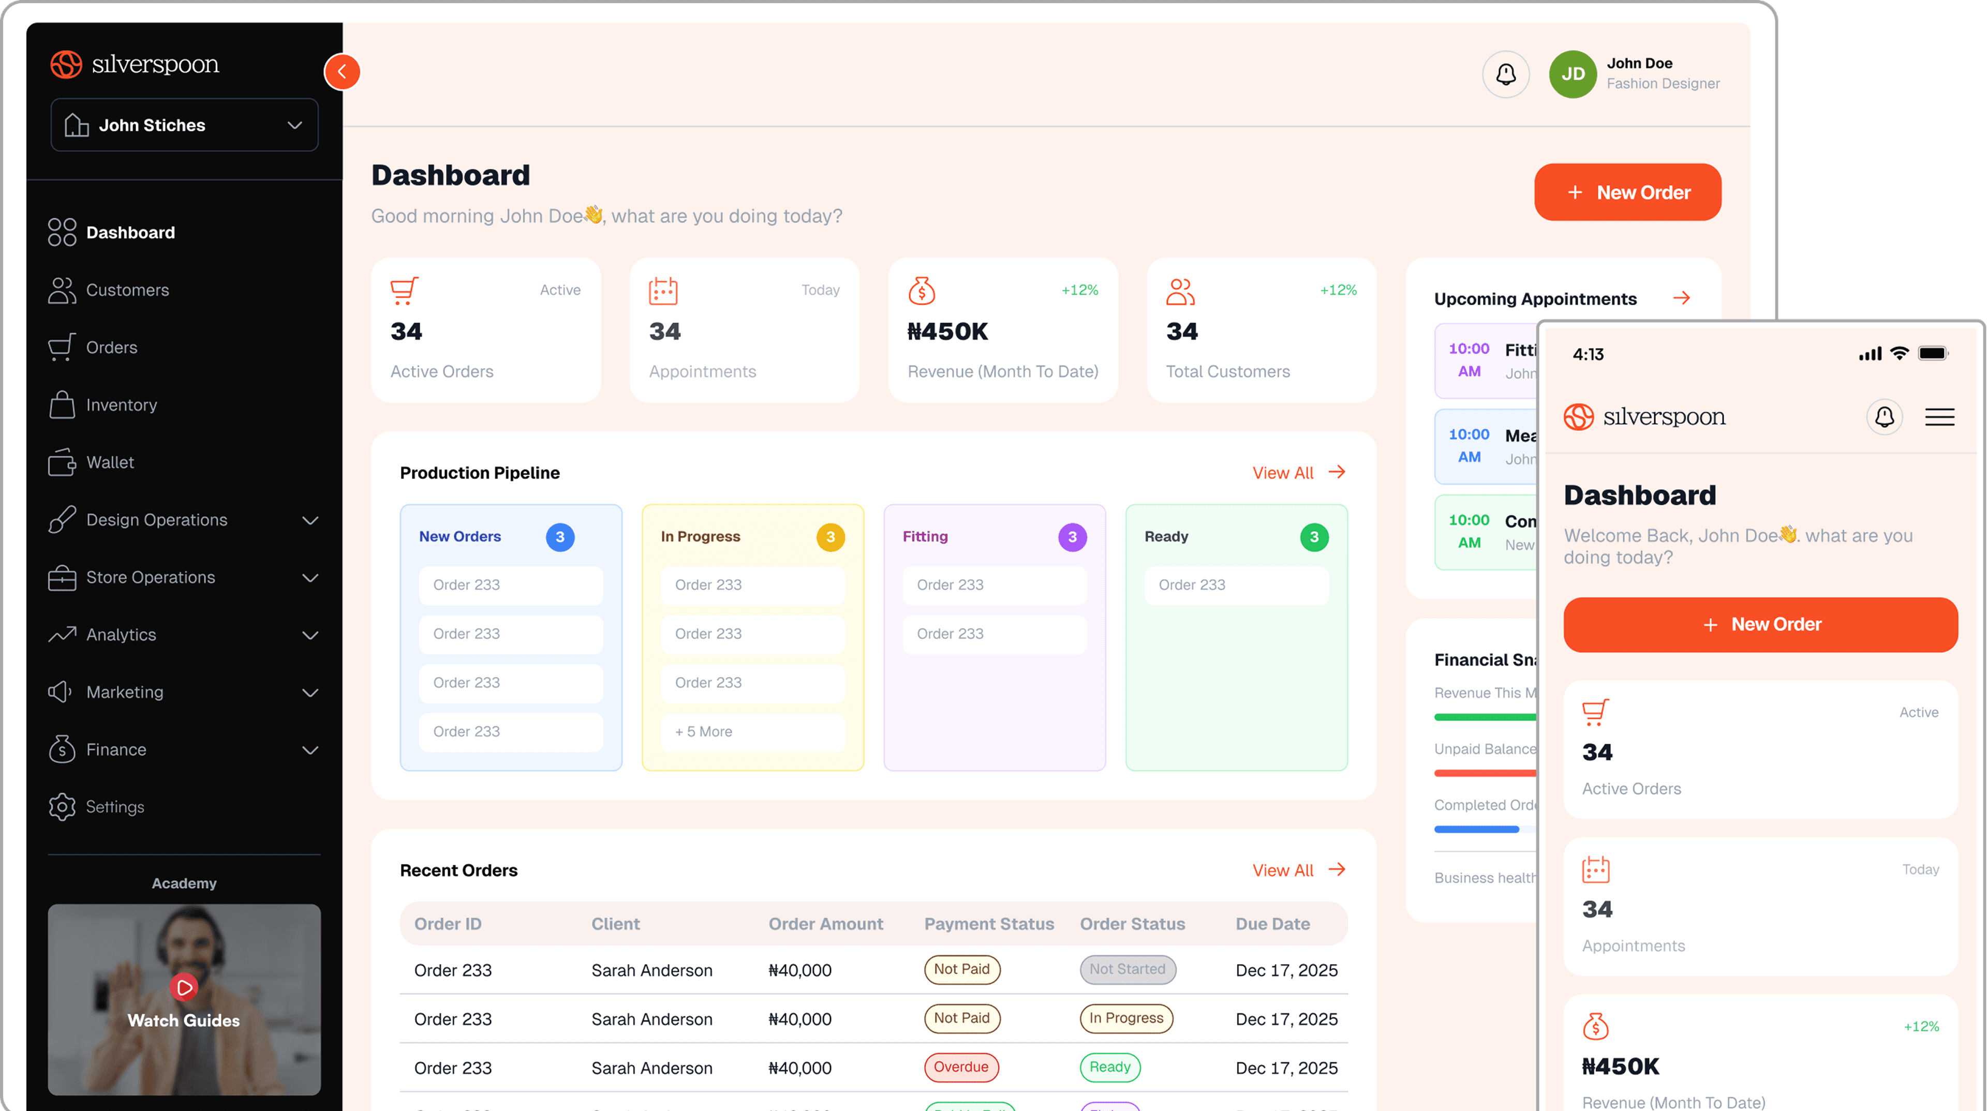The width and height of the screenshot is (1987, 1111).
Task: Click the Settings gear icon
Action: [62, 806]
